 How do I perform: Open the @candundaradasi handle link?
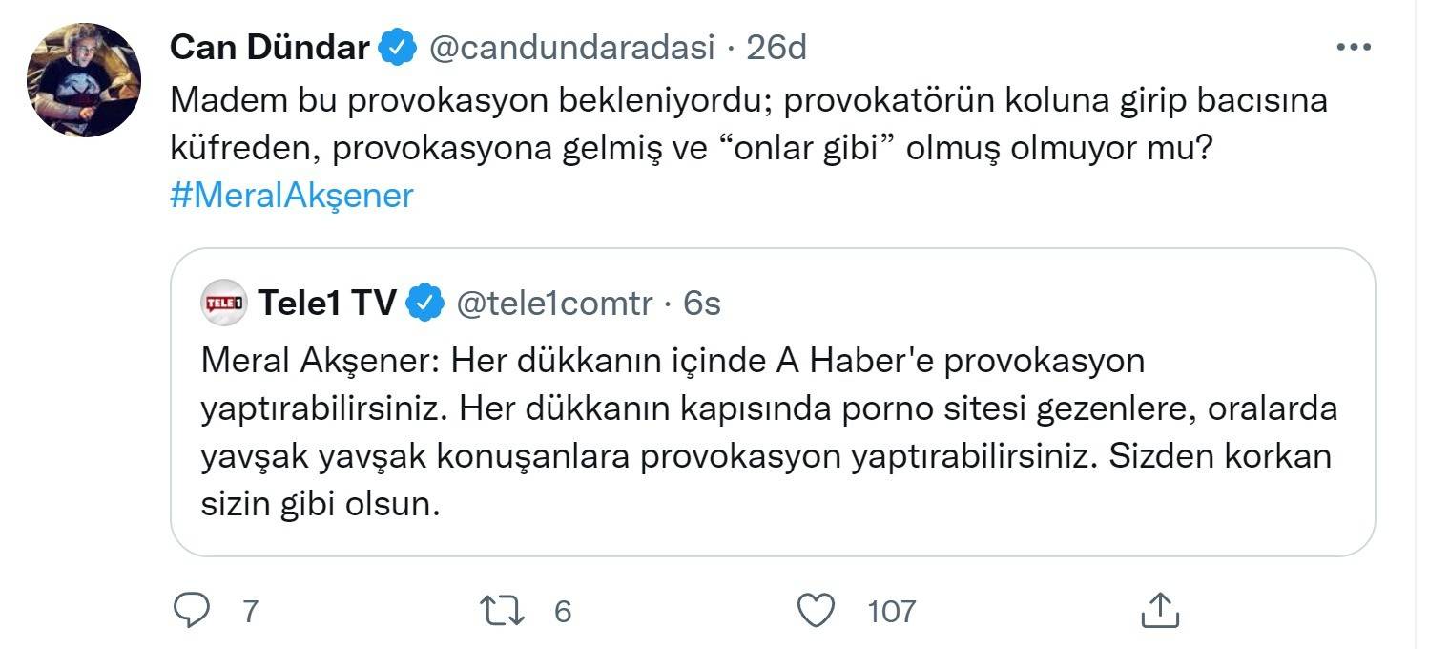click(x=572, y=47)
